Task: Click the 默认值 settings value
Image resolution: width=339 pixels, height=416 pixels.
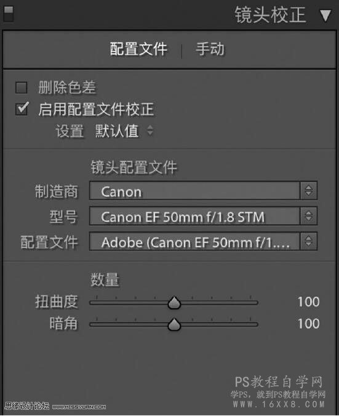Action: point(117,131)
